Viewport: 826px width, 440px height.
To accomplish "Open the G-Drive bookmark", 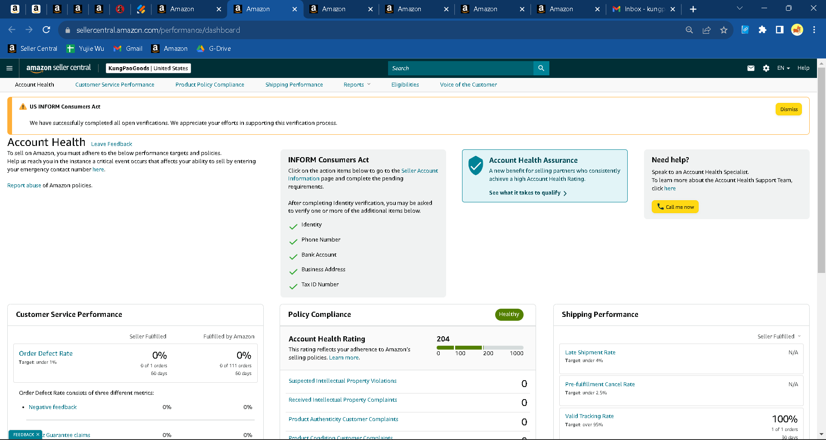I will pos(214,49).
